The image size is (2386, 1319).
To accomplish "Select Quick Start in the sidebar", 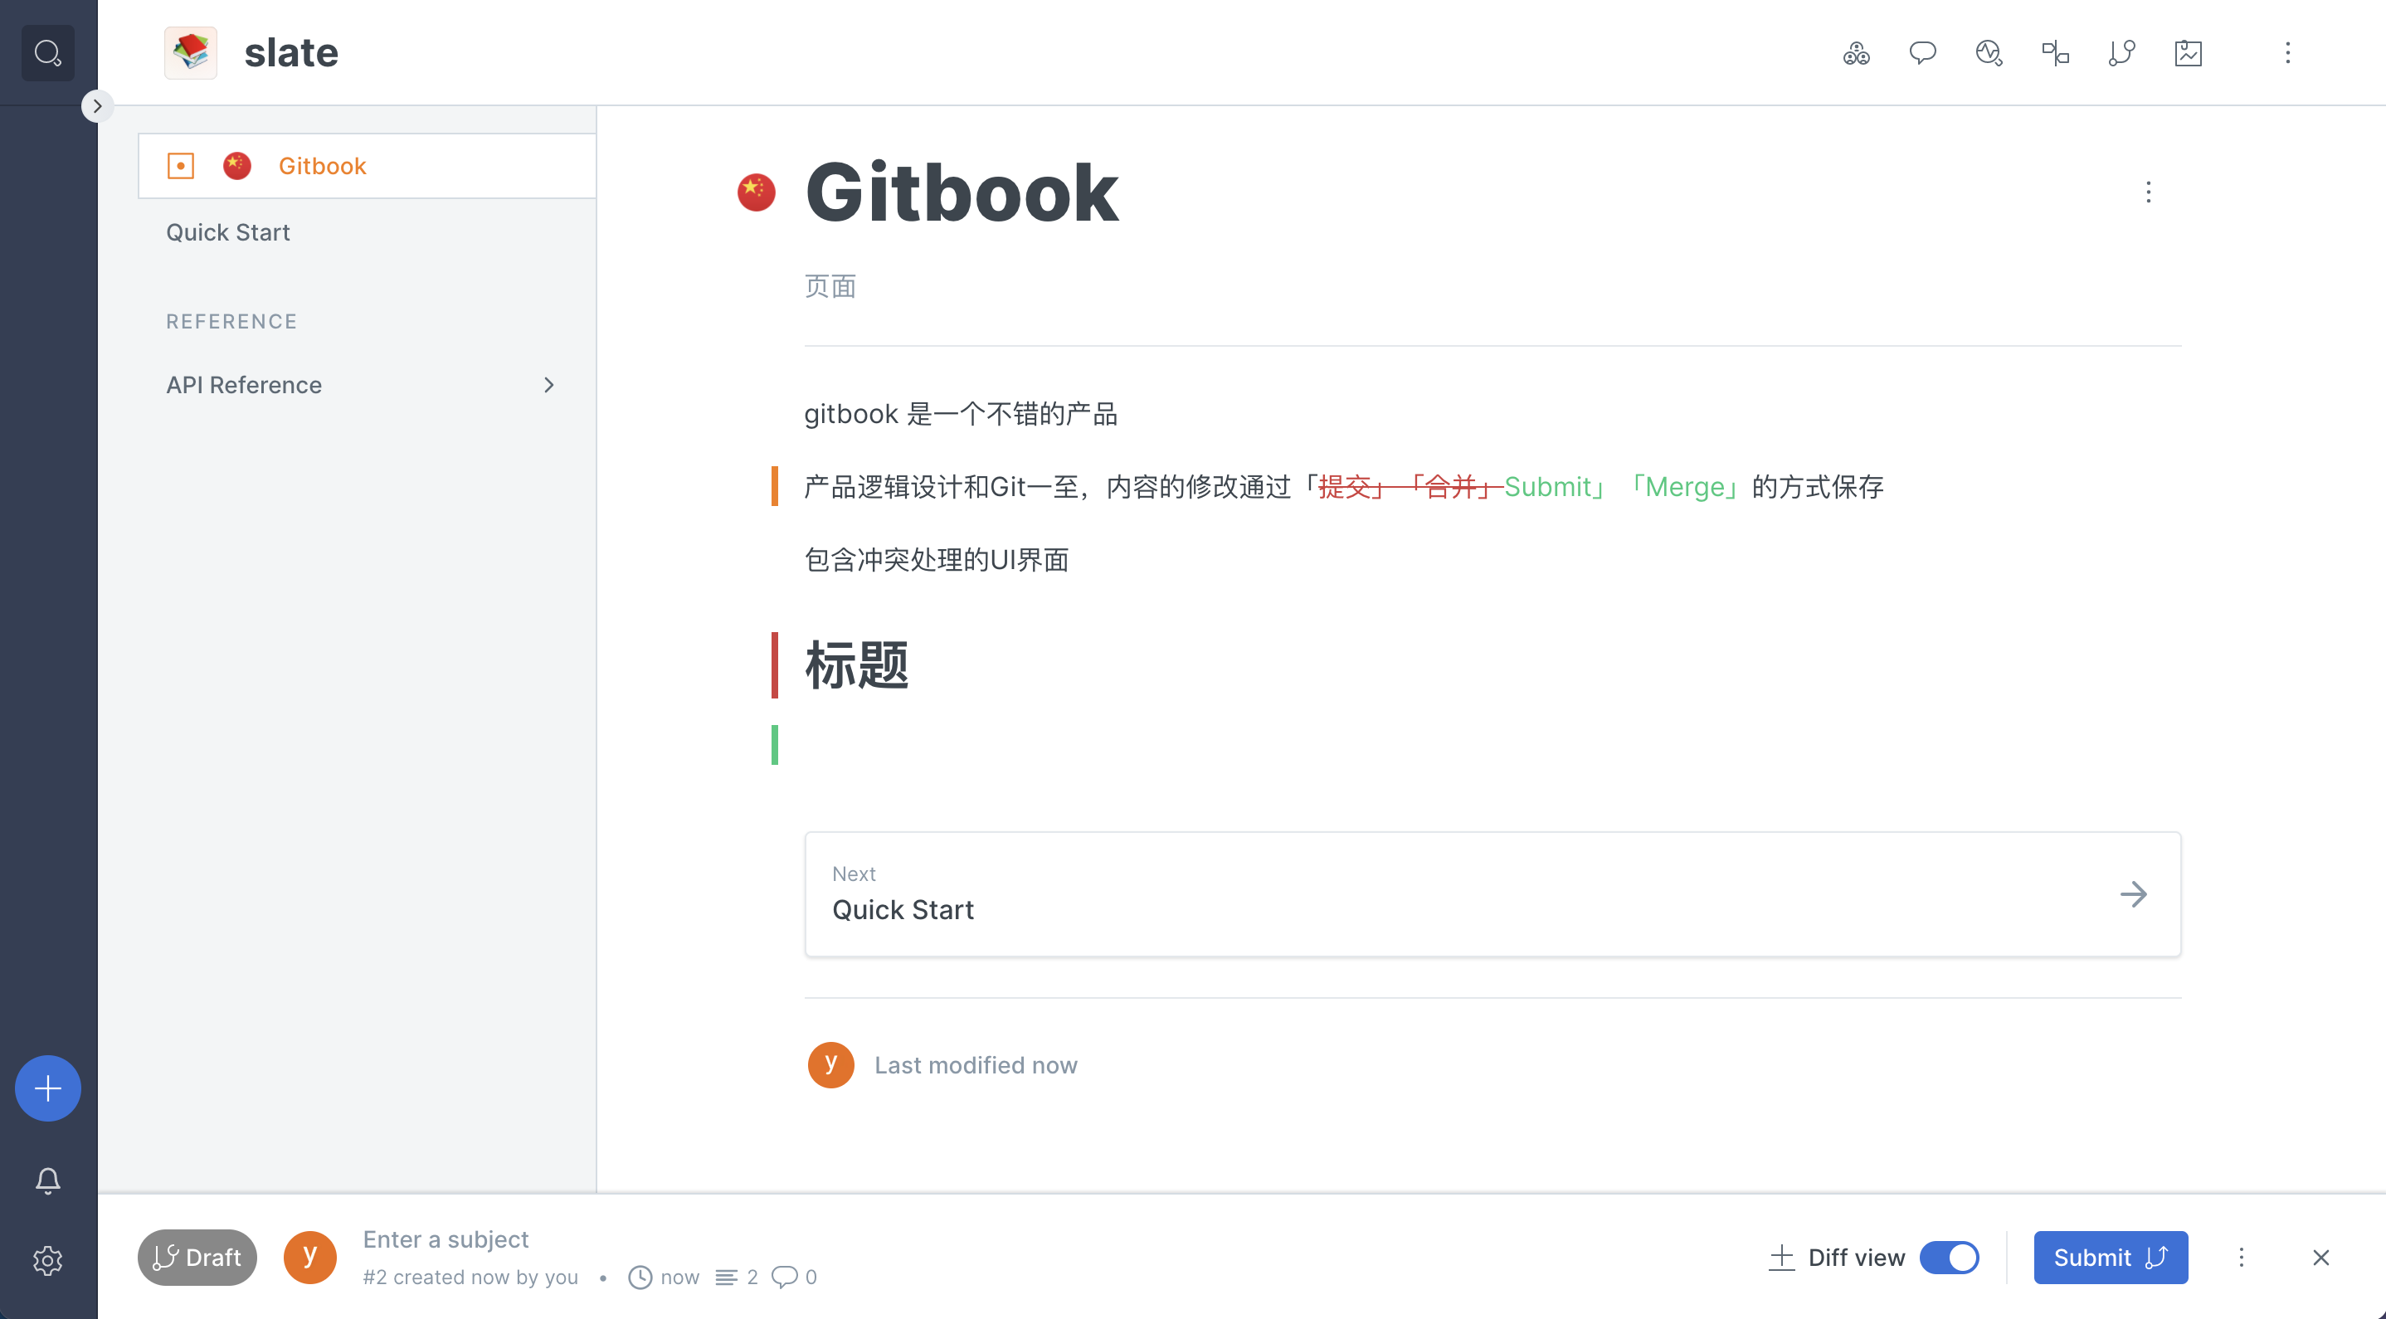I will 228,231.
